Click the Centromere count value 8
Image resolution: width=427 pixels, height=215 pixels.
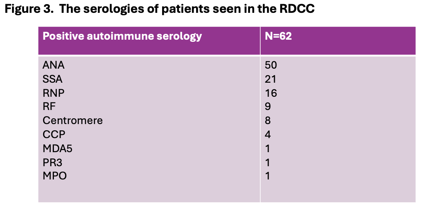click(268, 121)
